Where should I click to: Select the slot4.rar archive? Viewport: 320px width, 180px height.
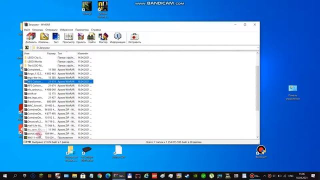58,93
